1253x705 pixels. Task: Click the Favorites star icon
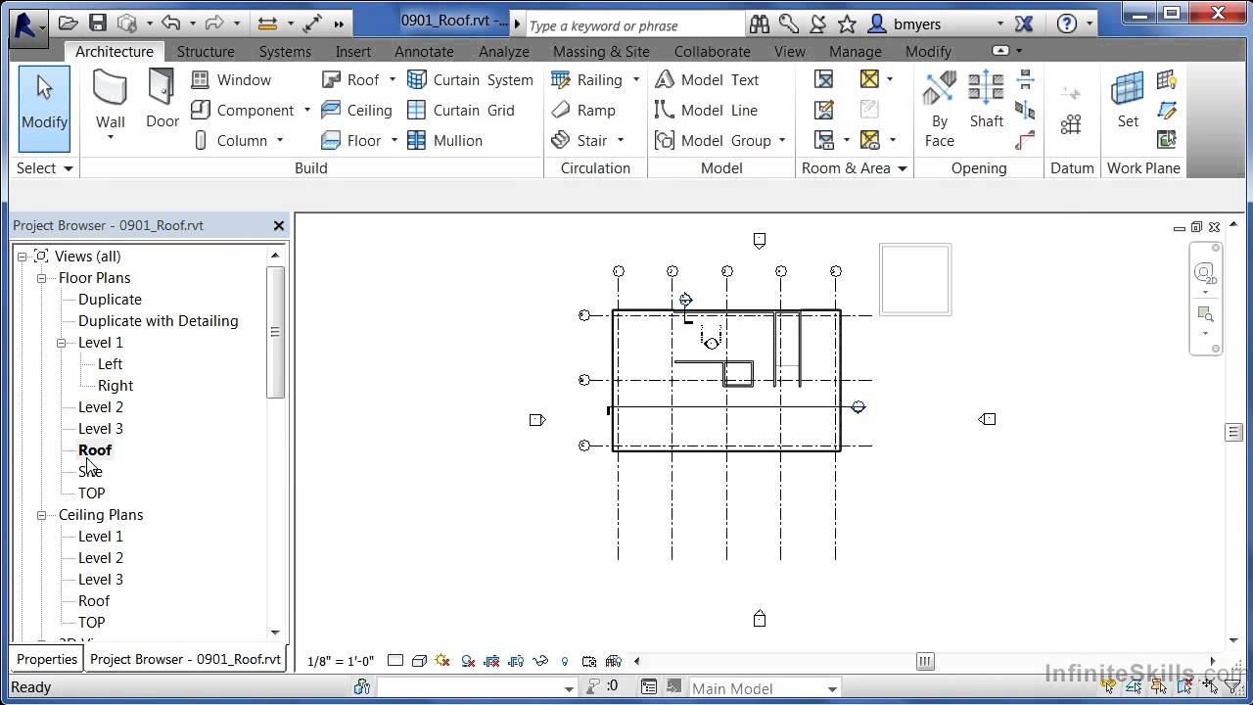(x=847, y=23)
